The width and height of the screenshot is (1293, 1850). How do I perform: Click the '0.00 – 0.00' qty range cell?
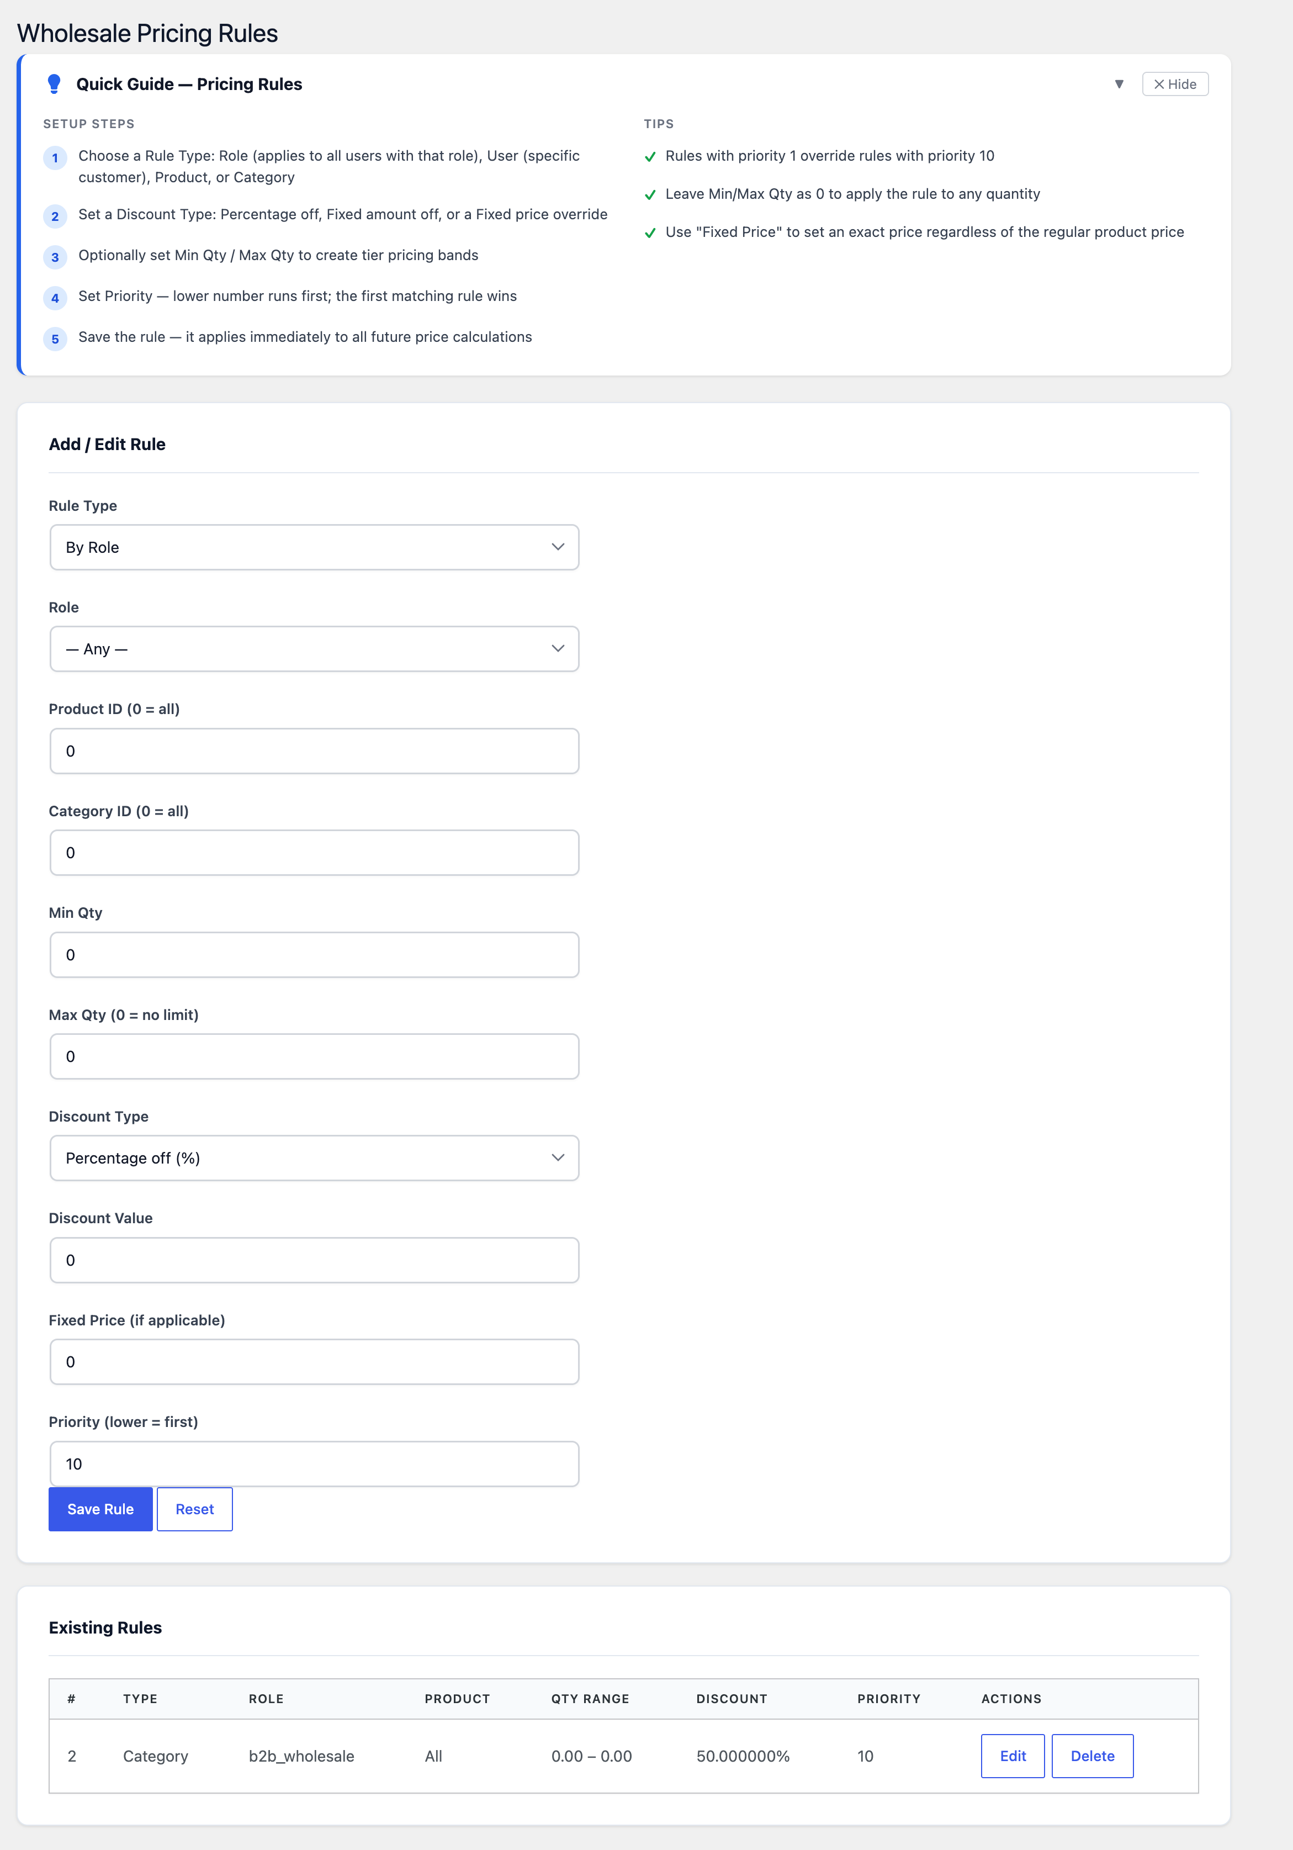pos(591,1756)
